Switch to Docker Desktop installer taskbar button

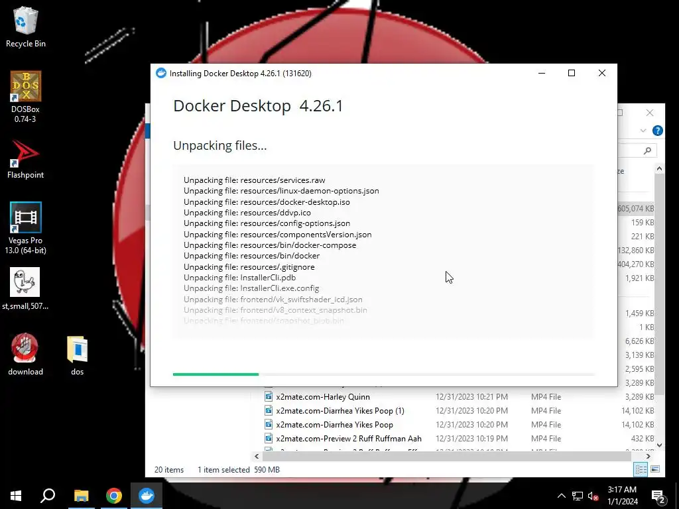pyautogui.click(x=147, y=496)
